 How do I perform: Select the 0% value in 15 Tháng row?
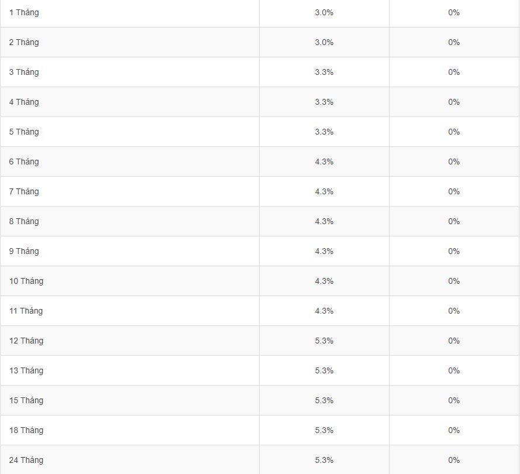(x=454, y=400)
